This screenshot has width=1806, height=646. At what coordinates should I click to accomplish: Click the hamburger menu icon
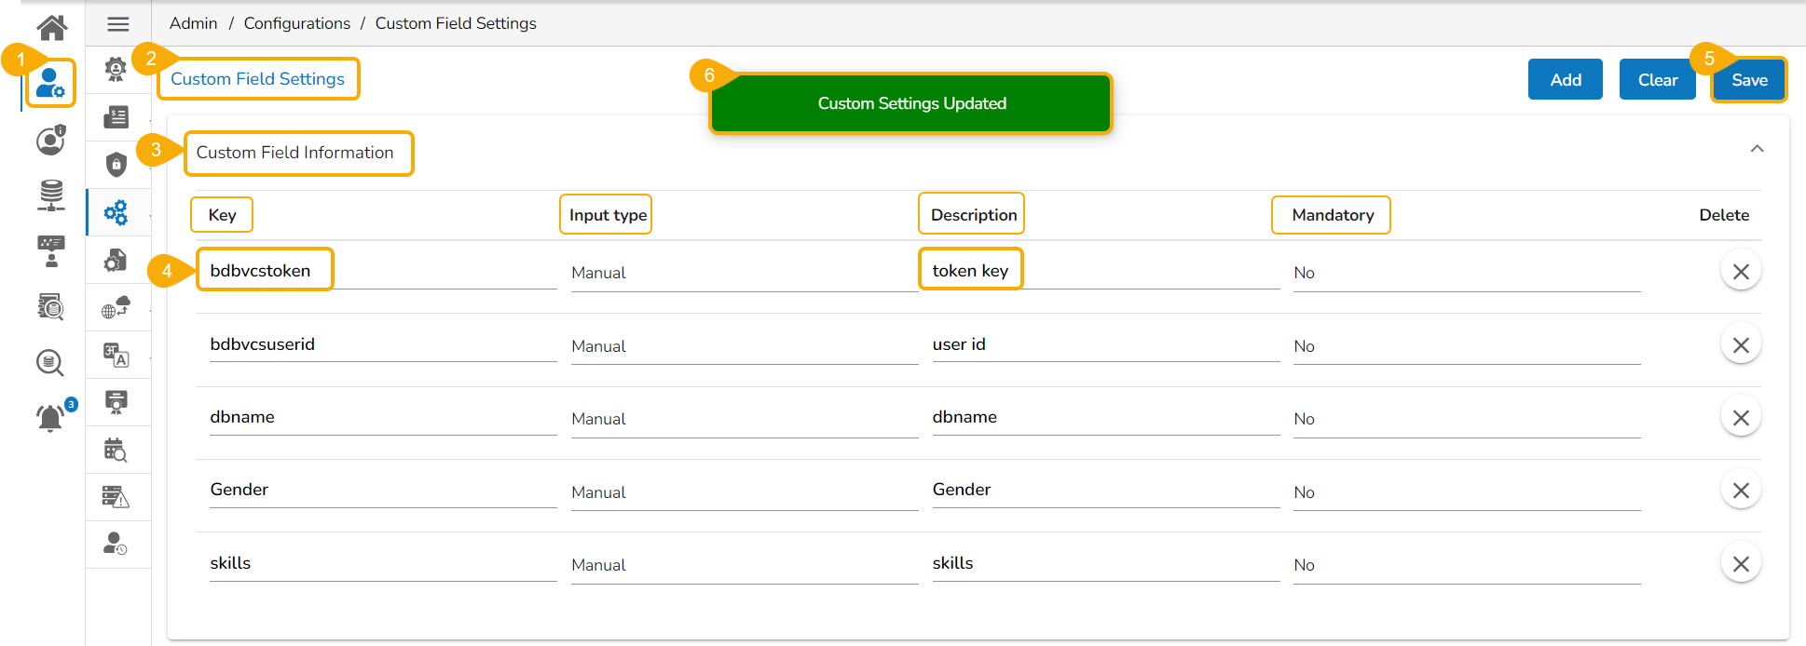(x=118, y=24)
